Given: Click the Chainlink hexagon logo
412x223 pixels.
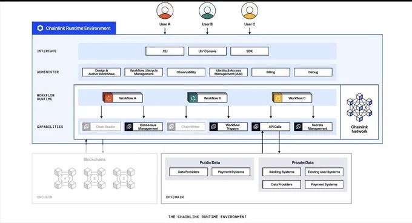Looking at the screenshot, I should 40,28.
